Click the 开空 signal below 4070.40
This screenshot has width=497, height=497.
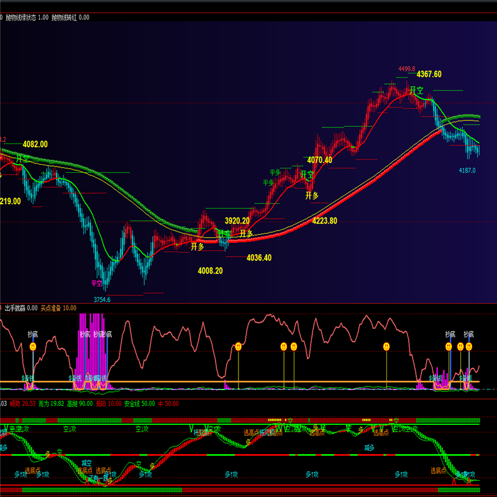[307, 175]
